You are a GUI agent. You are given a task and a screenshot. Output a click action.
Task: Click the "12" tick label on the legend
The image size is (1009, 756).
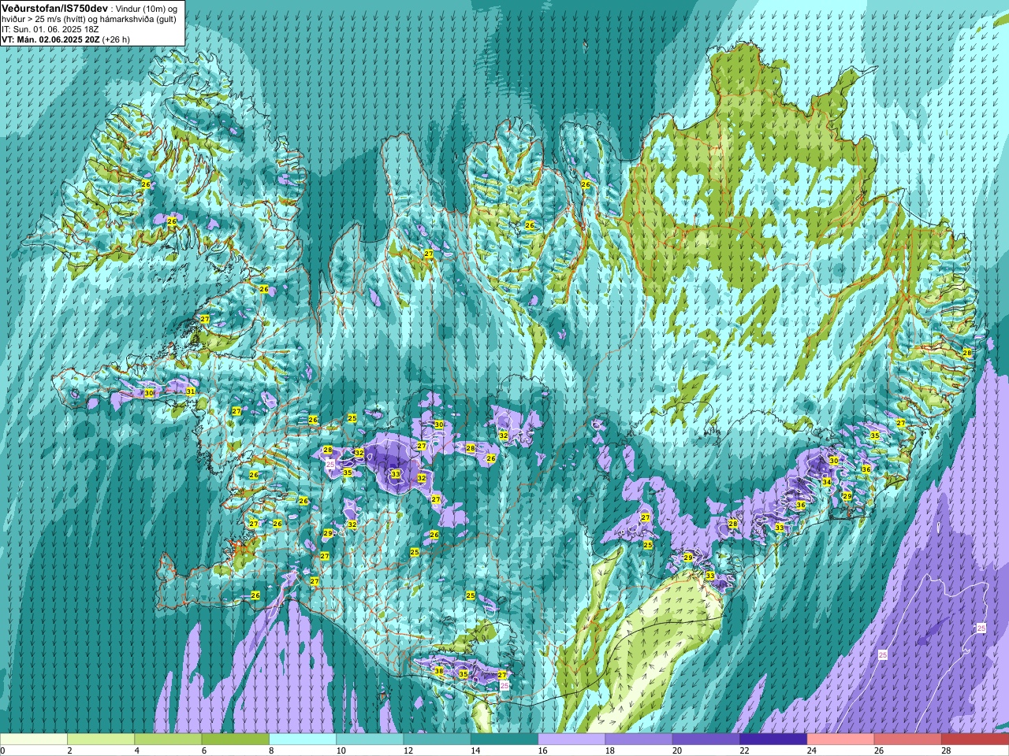(x=408, y=750)
